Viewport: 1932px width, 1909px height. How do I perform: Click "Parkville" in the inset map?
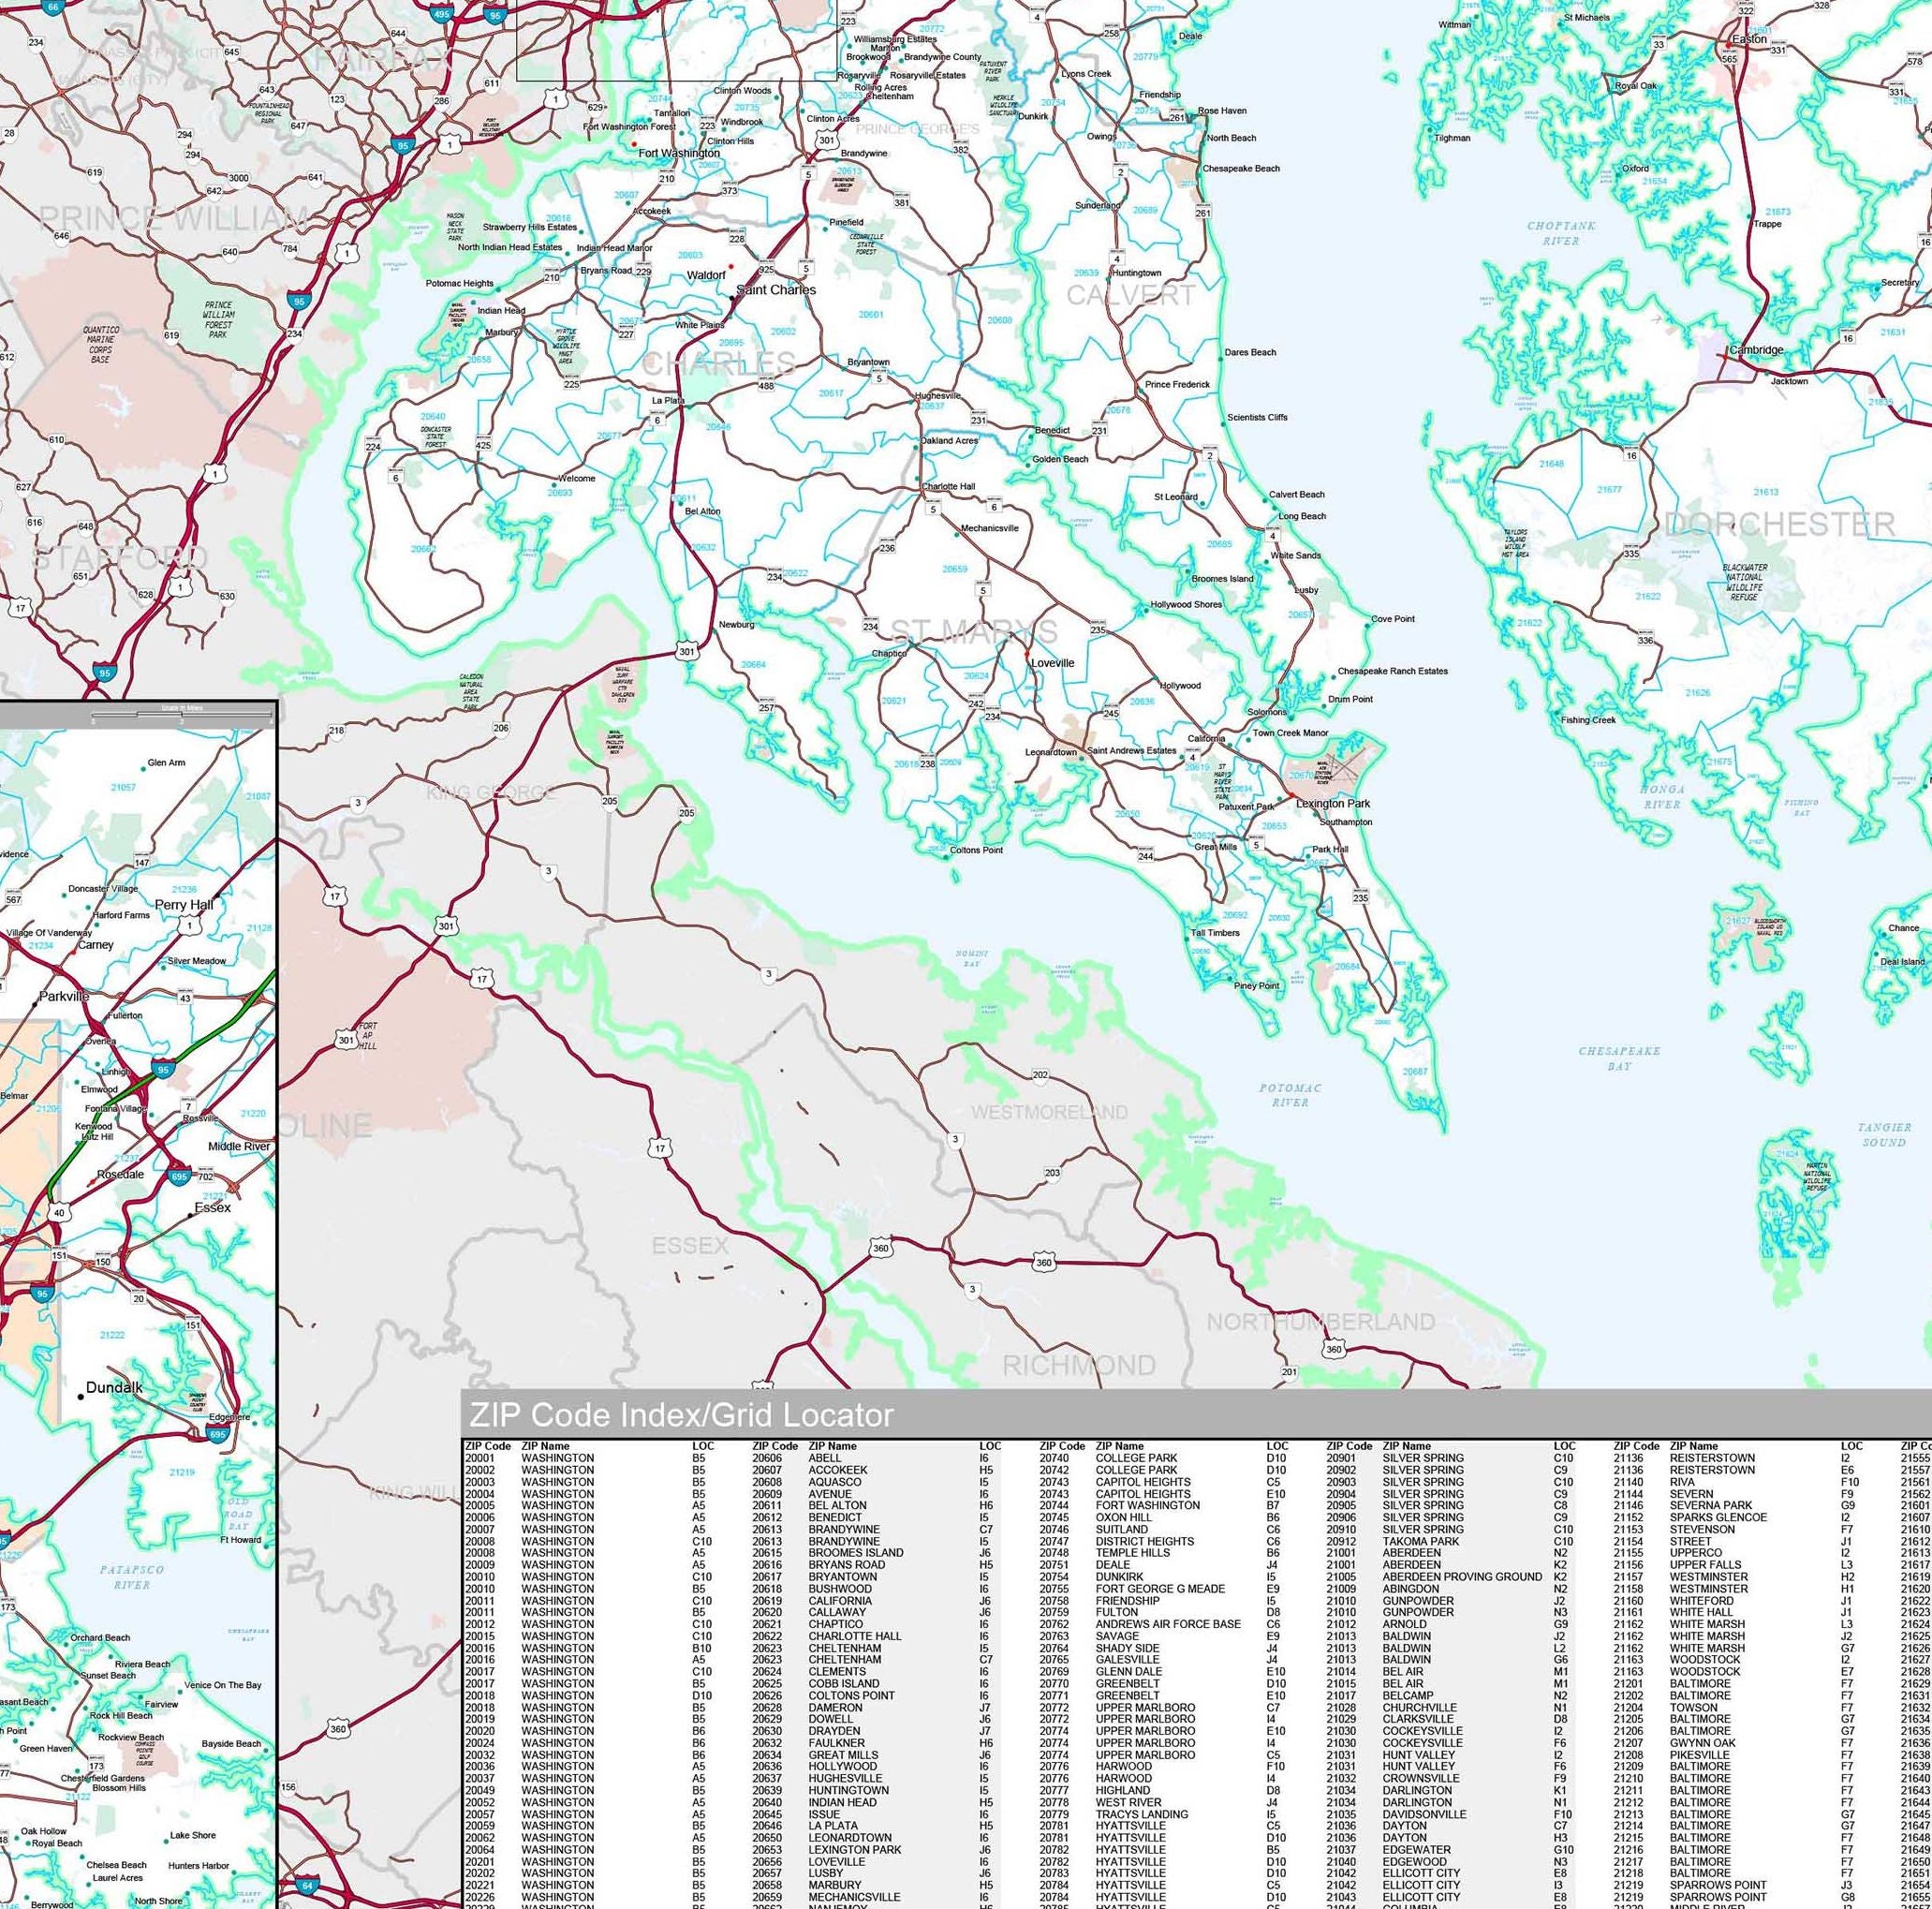[x=64, y=996]
